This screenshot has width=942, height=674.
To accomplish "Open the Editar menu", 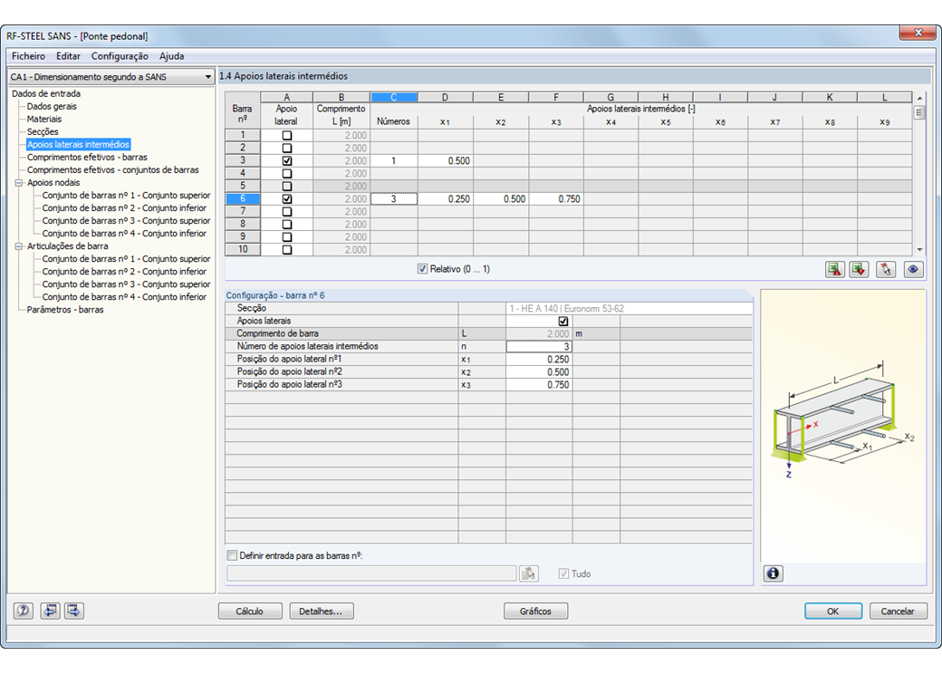I will pos(68,56).
